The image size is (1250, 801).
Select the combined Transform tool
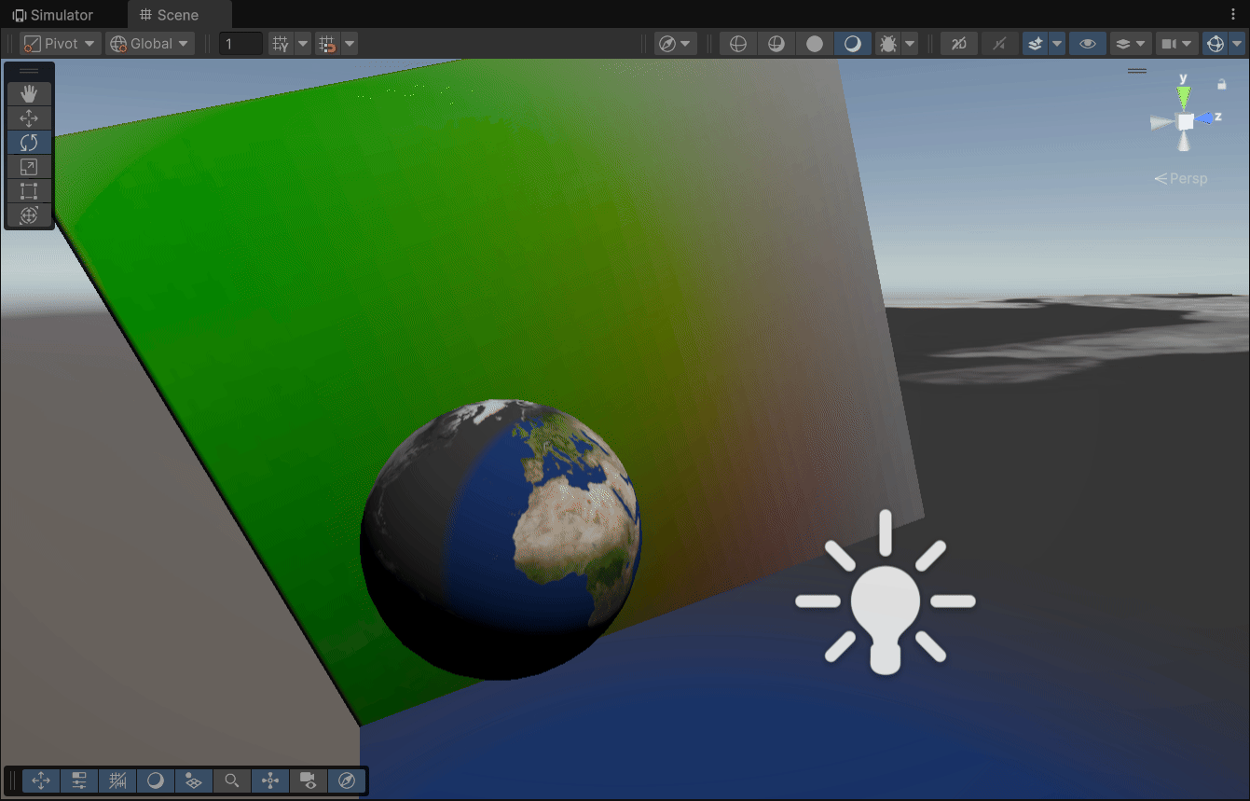(x=29, y=215)
